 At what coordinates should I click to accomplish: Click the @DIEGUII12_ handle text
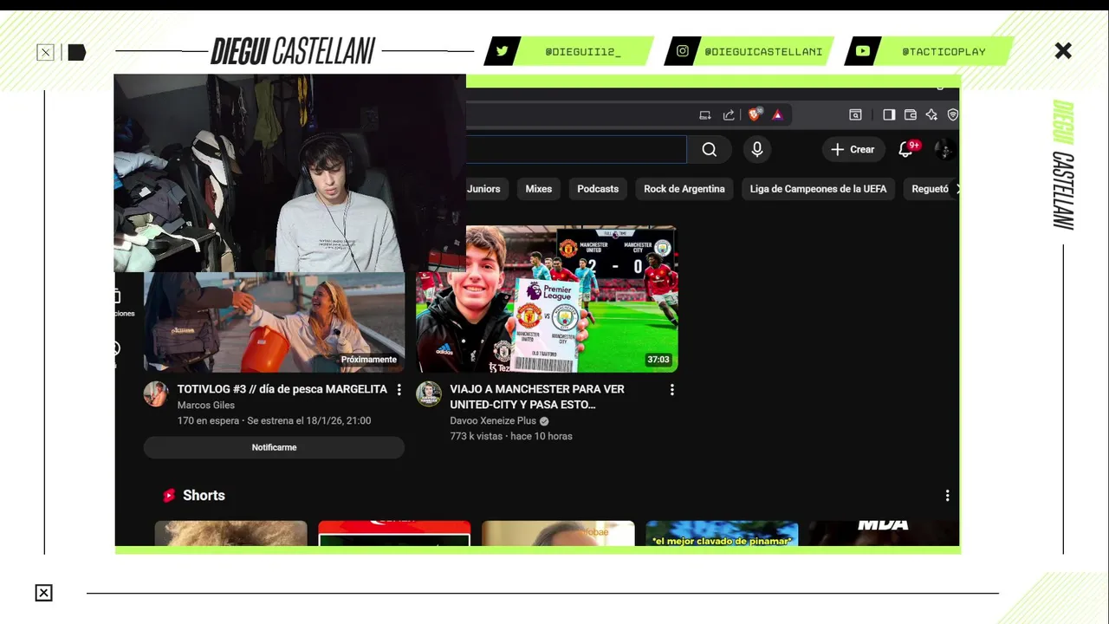(x=583, y=52)
